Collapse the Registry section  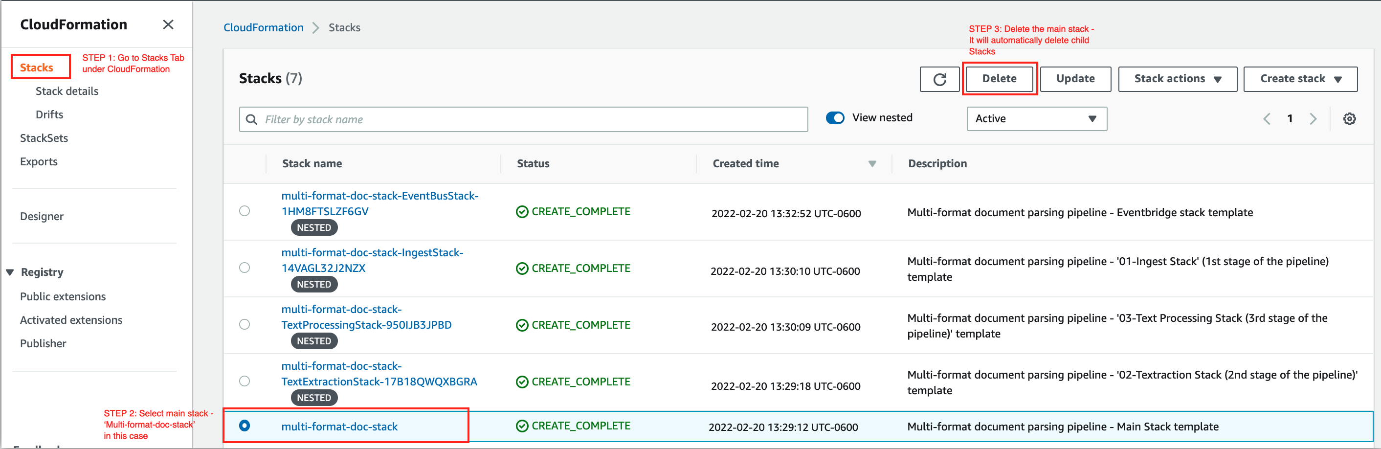click(x=10, y=272)
